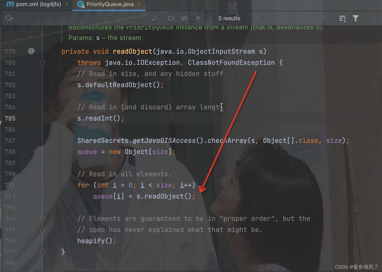This screenshot has width=382, height=272.
Task: Click line number 779 in gutter
Action: tap(10, 51)
